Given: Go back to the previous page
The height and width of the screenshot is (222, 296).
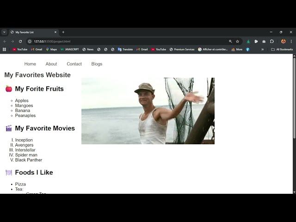Looking at the screenshot, I should click(5, 41).
